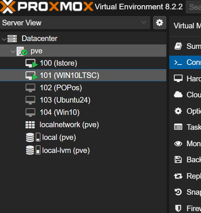The width and height of the screenshot is (201, 213).
Task: Click the Console terminal prompt icon
Action: click(x=178, y=63)
